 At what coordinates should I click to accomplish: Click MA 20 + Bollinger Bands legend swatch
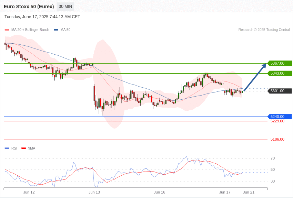[7, 30]
